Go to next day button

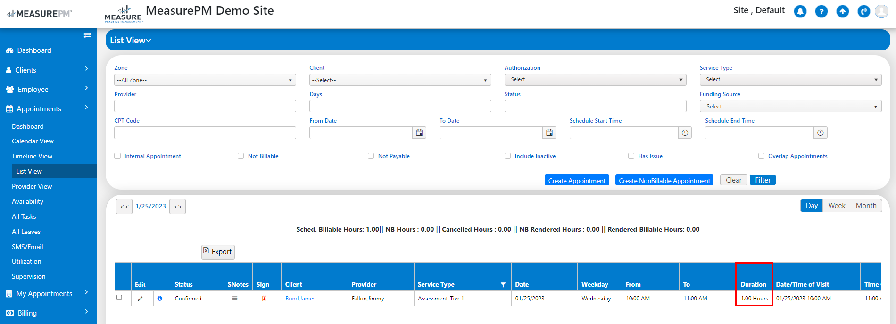(177, 207)
